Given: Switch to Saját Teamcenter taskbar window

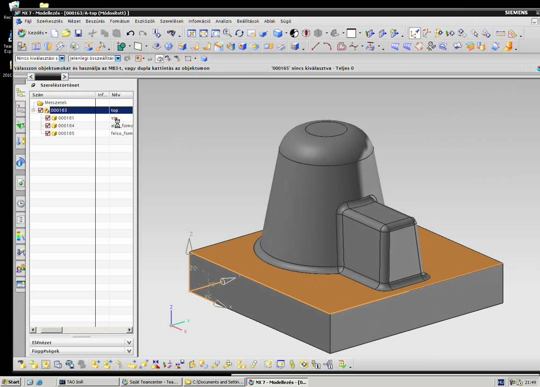Looking at the screenshot, I should [151, 382].
